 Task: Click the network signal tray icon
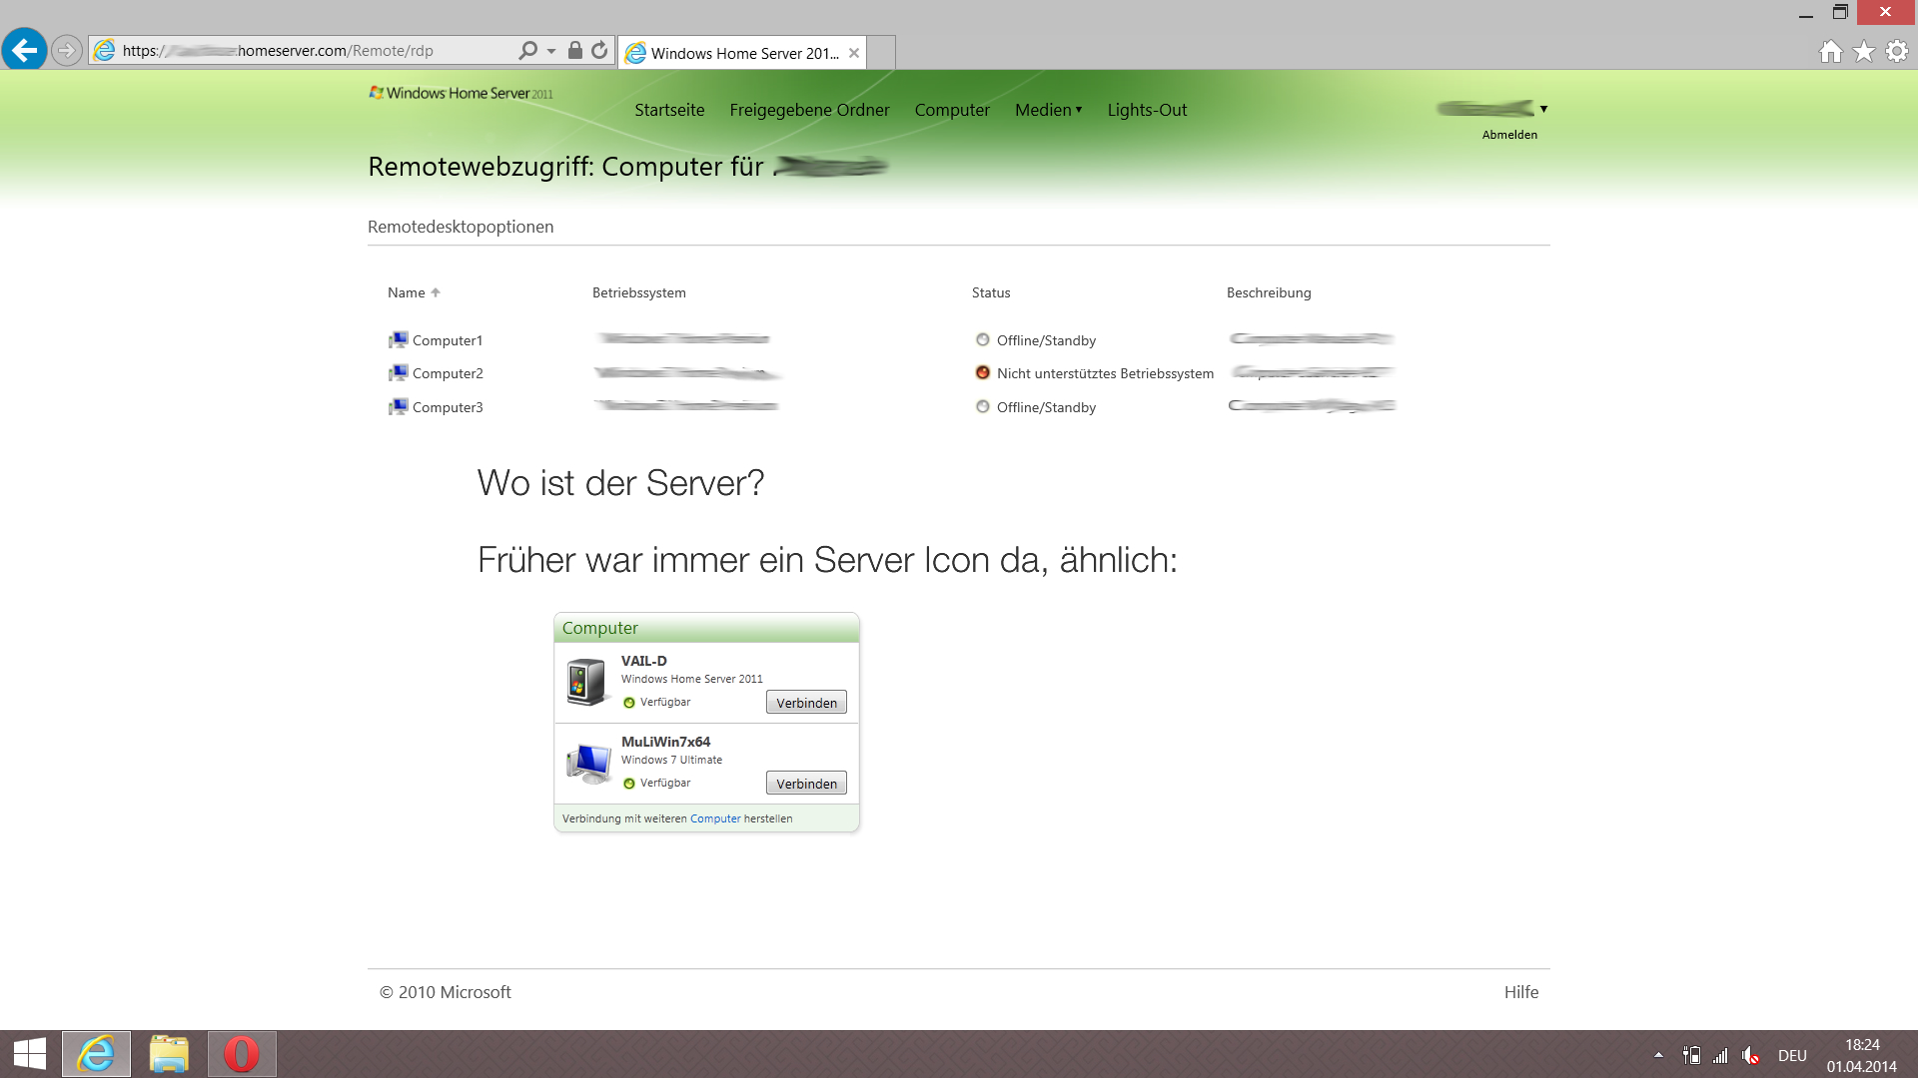[1720, 1055]
